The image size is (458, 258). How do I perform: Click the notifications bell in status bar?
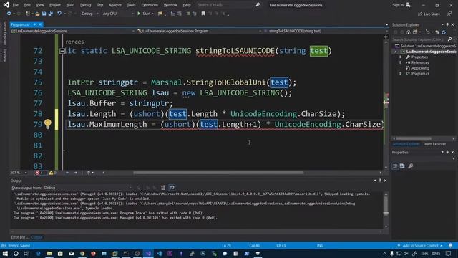450,245
